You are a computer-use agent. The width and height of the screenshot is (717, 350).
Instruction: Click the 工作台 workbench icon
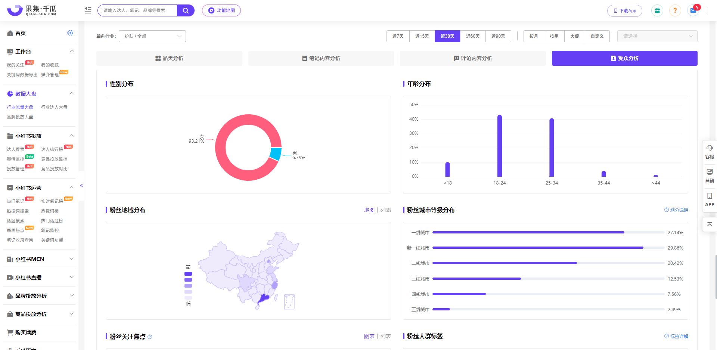coord(10,52)
